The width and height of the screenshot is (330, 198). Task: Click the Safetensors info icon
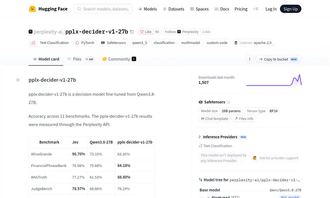point(229,102)
